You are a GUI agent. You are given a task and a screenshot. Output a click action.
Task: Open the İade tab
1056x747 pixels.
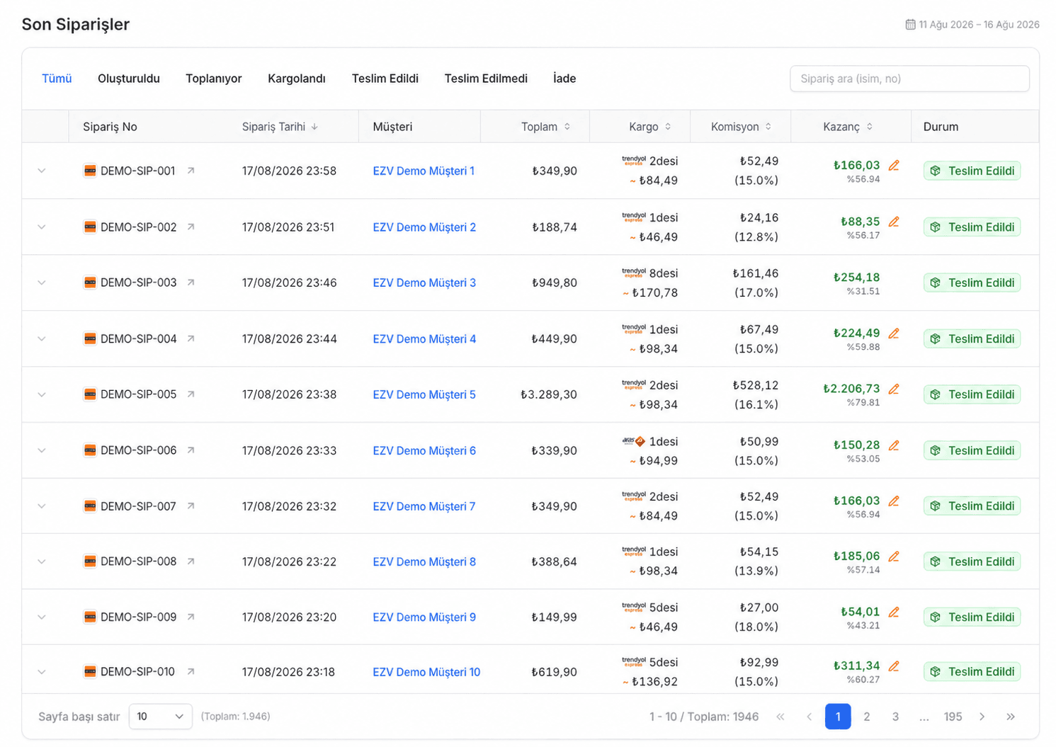(x=564, y=79)
